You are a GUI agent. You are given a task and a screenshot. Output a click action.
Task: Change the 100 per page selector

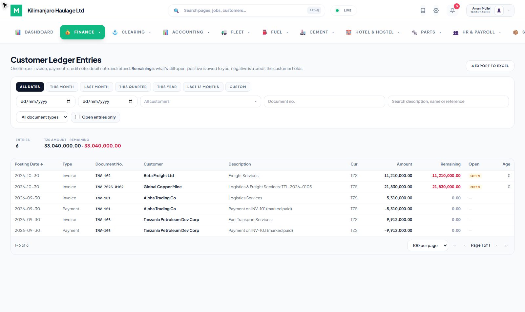[x=428, y=245]
